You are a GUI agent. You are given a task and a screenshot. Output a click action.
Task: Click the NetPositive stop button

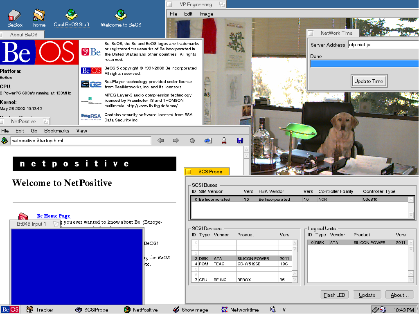[192, 141]
